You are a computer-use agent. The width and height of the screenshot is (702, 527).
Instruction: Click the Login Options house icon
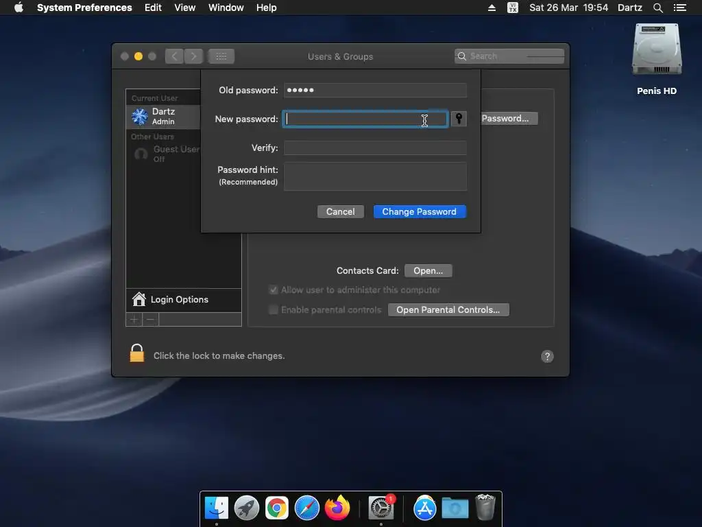click(138, 299)
